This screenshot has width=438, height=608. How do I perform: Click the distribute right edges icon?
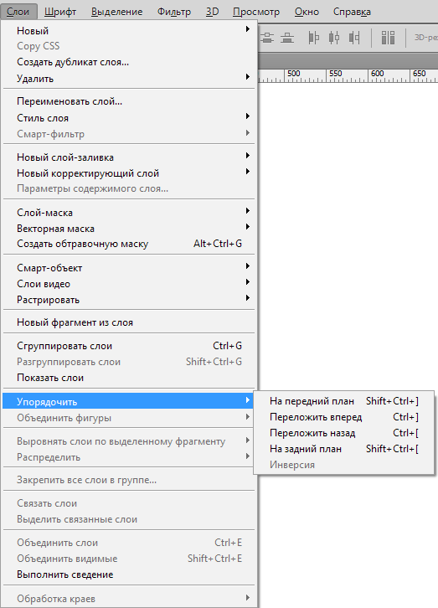tap(354, 38)
